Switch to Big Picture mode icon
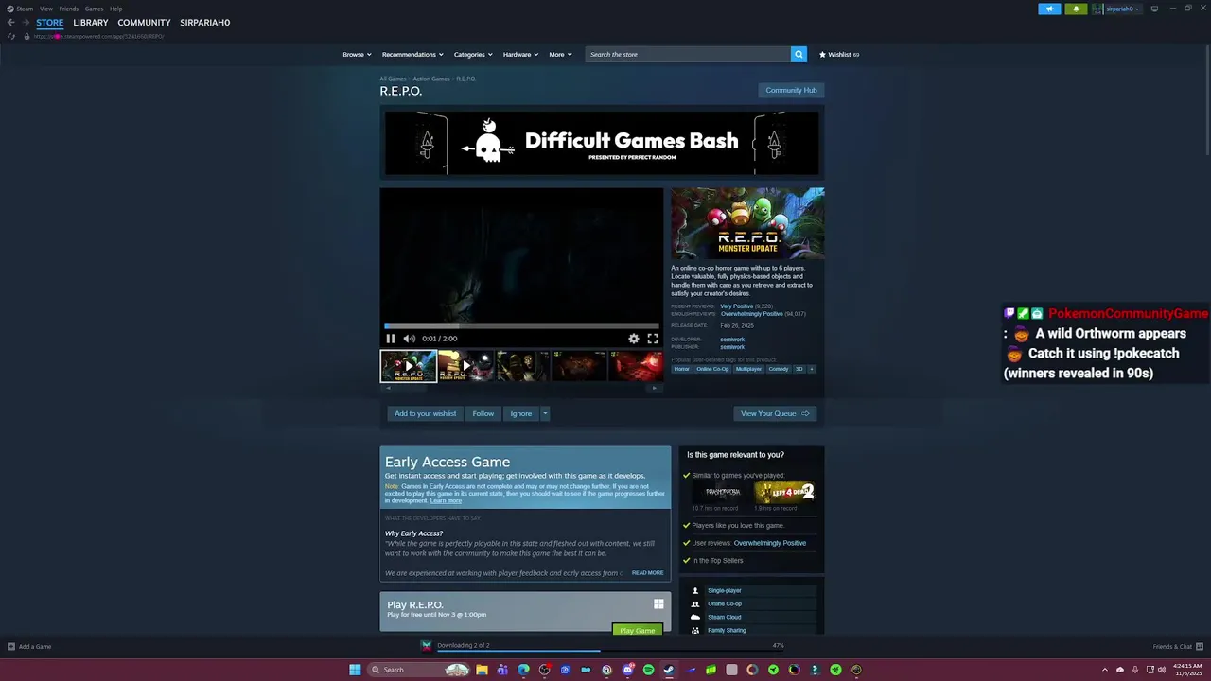This screenshot has height=681, width=1211. click(1154, 9)
